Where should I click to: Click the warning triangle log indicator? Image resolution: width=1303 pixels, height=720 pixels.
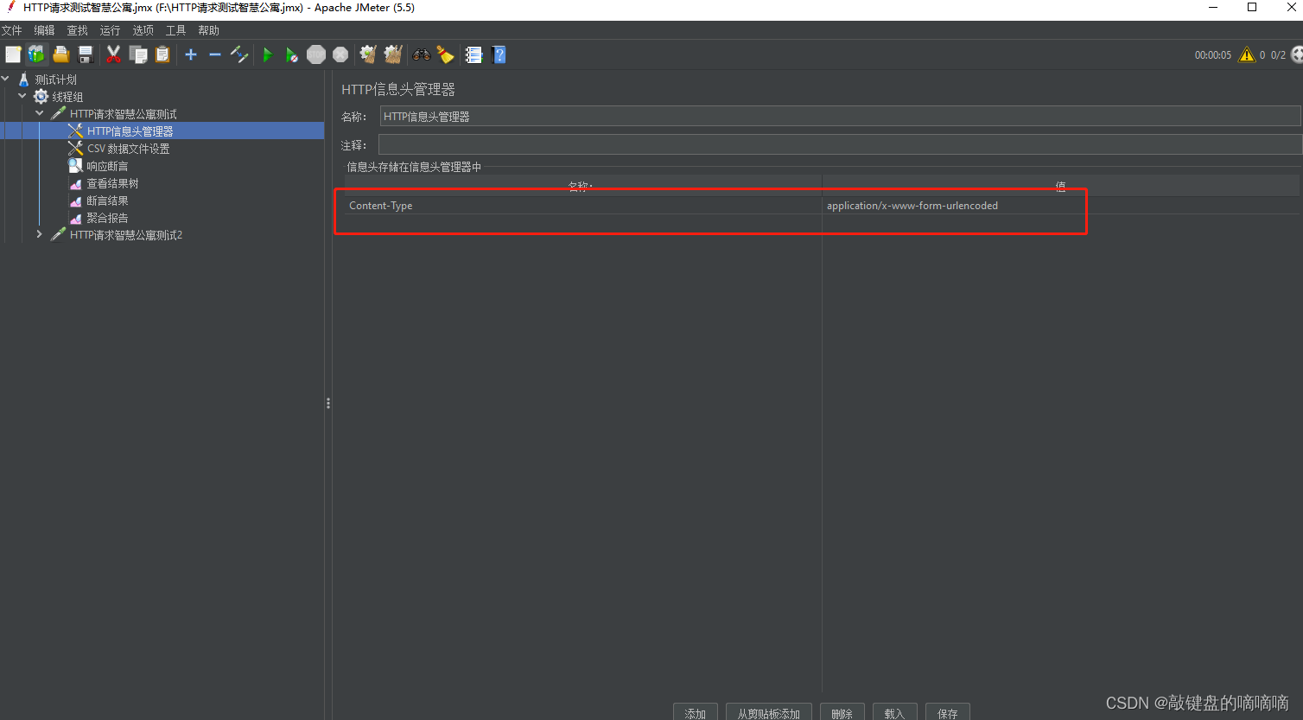(x=1247, y=54)
